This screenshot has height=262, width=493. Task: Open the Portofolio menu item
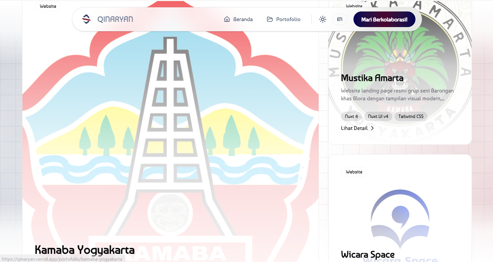point(284,19)
